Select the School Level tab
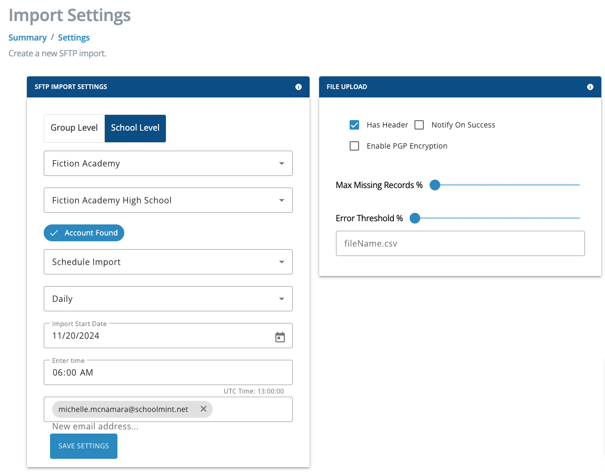The image size is (605, 472). [x=135, y=128]
